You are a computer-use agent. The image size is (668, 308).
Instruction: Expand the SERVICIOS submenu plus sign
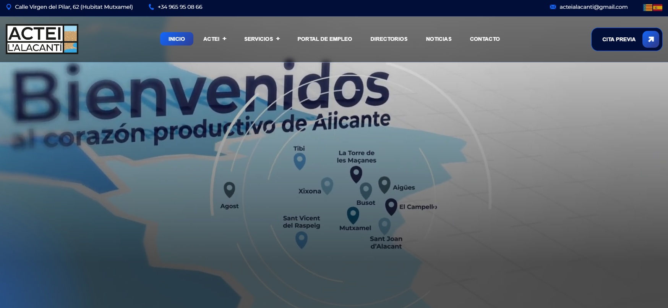278,39
